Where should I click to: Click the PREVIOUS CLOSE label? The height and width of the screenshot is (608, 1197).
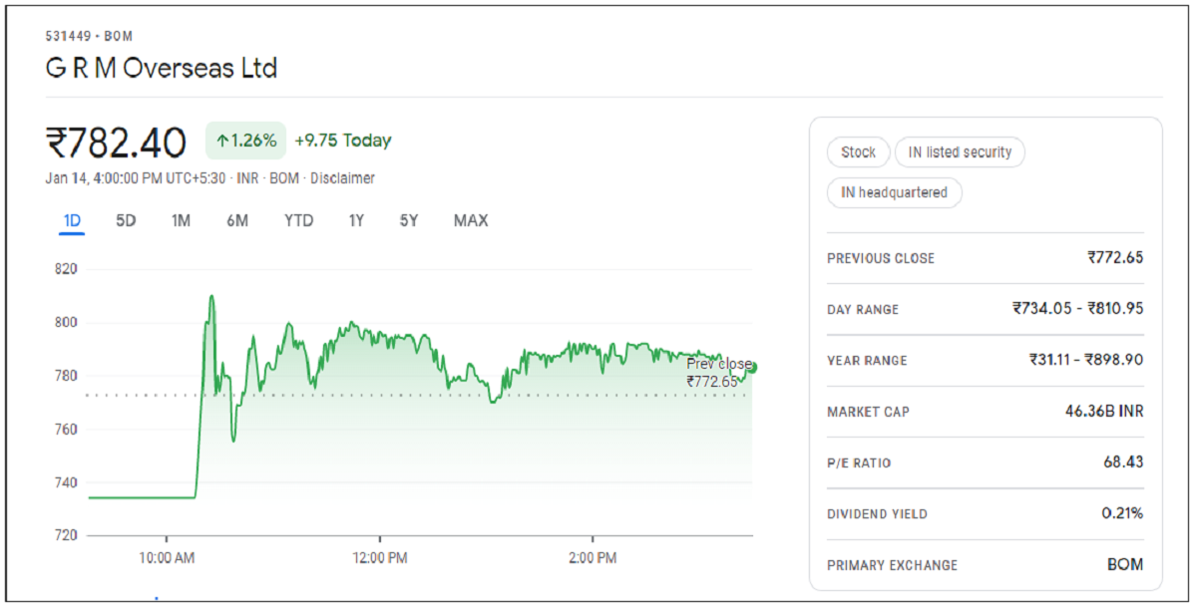tap(881, 258)
